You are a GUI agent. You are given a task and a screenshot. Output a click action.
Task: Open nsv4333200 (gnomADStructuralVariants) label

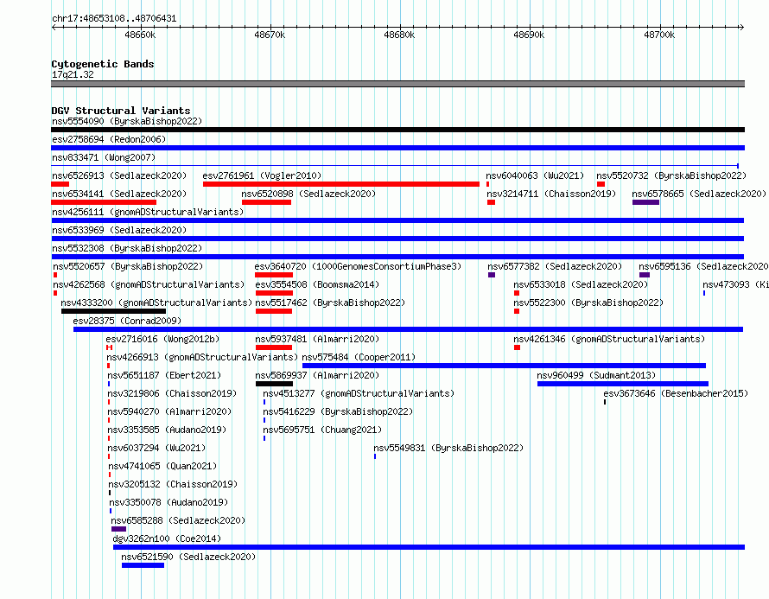[x=156, y=303]
